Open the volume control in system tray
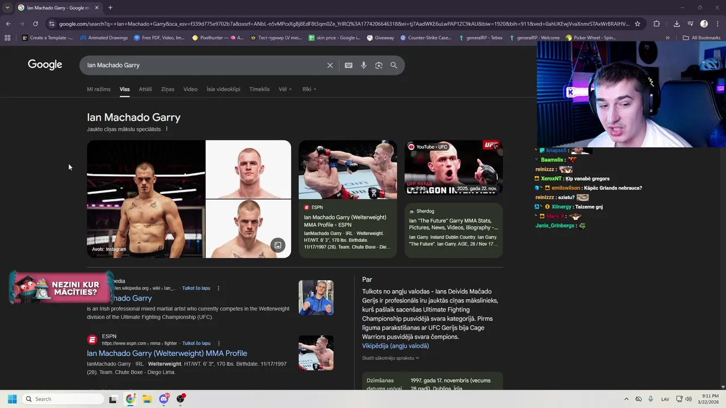 point(689,399)
